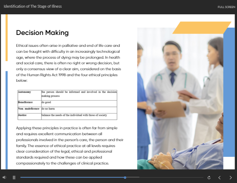
Task: Click the unplayed part of the progress track
Action: tap(165, 177)
